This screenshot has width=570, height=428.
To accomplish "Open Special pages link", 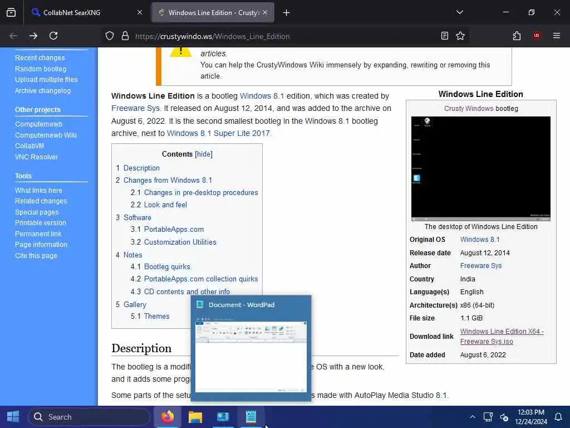I will (37, 212).
